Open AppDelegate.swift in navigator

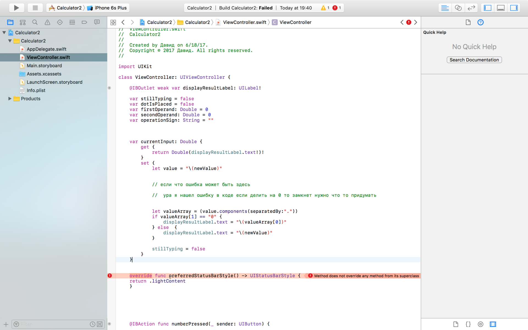pos(46,49)
